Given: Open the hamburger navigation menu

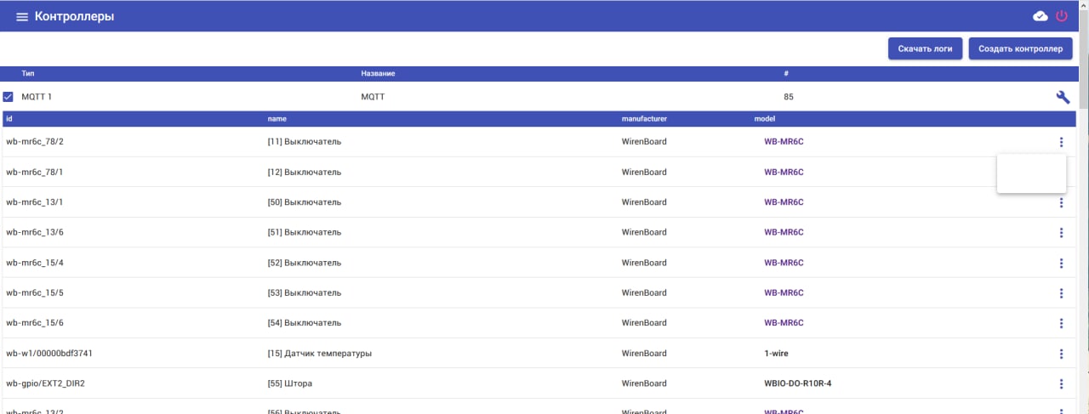Looking at the screenshot, I should [22, 17].
